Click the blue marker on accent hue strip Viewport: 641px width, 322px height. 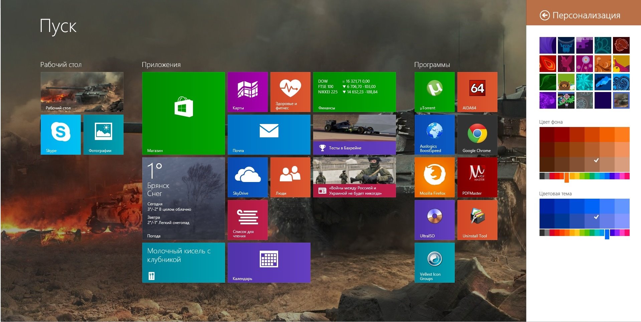pyautogui.click(x=607, y=234)
